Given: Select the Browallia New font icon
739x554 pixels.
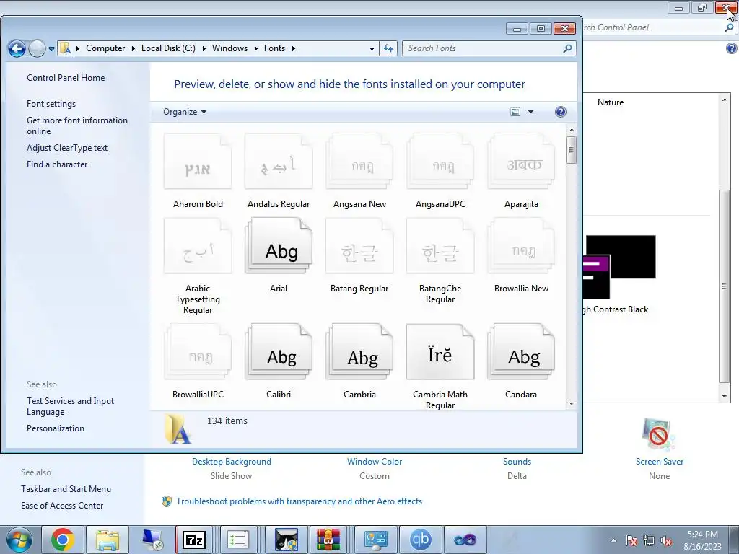Looking at the screenshot, I should [521, 246].
